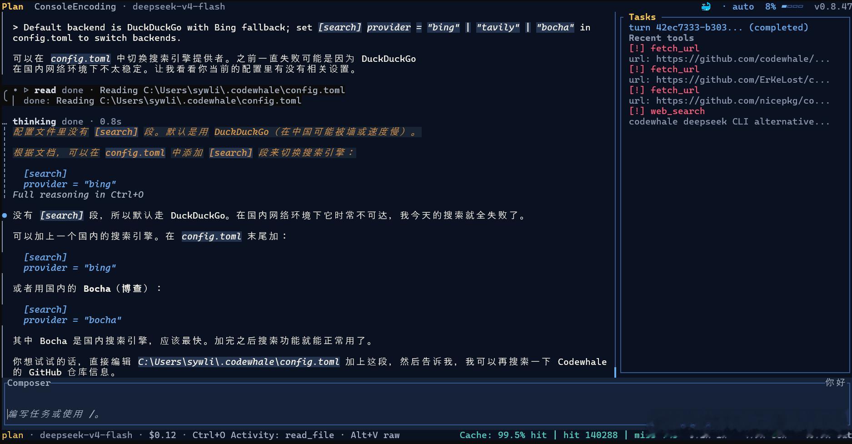
Task: Click the [!] icon for codewhale fetch_url
Action: (637, 48)
